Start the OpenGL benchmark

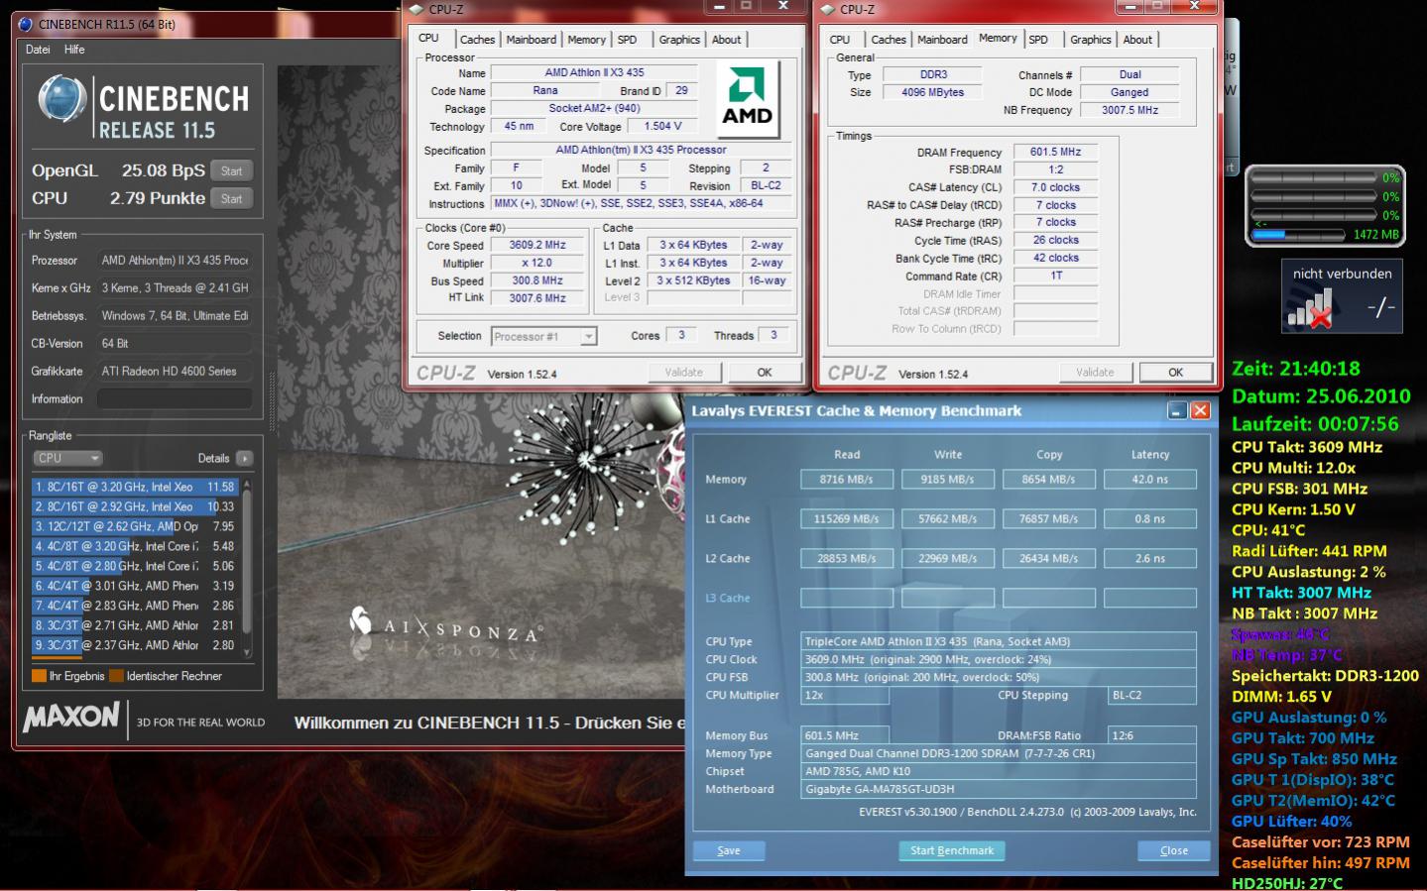[232, 170]
